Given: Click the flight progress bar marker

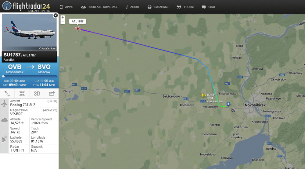Looking at the screenshot, I should pyautogui.click(x=3, y=76).
